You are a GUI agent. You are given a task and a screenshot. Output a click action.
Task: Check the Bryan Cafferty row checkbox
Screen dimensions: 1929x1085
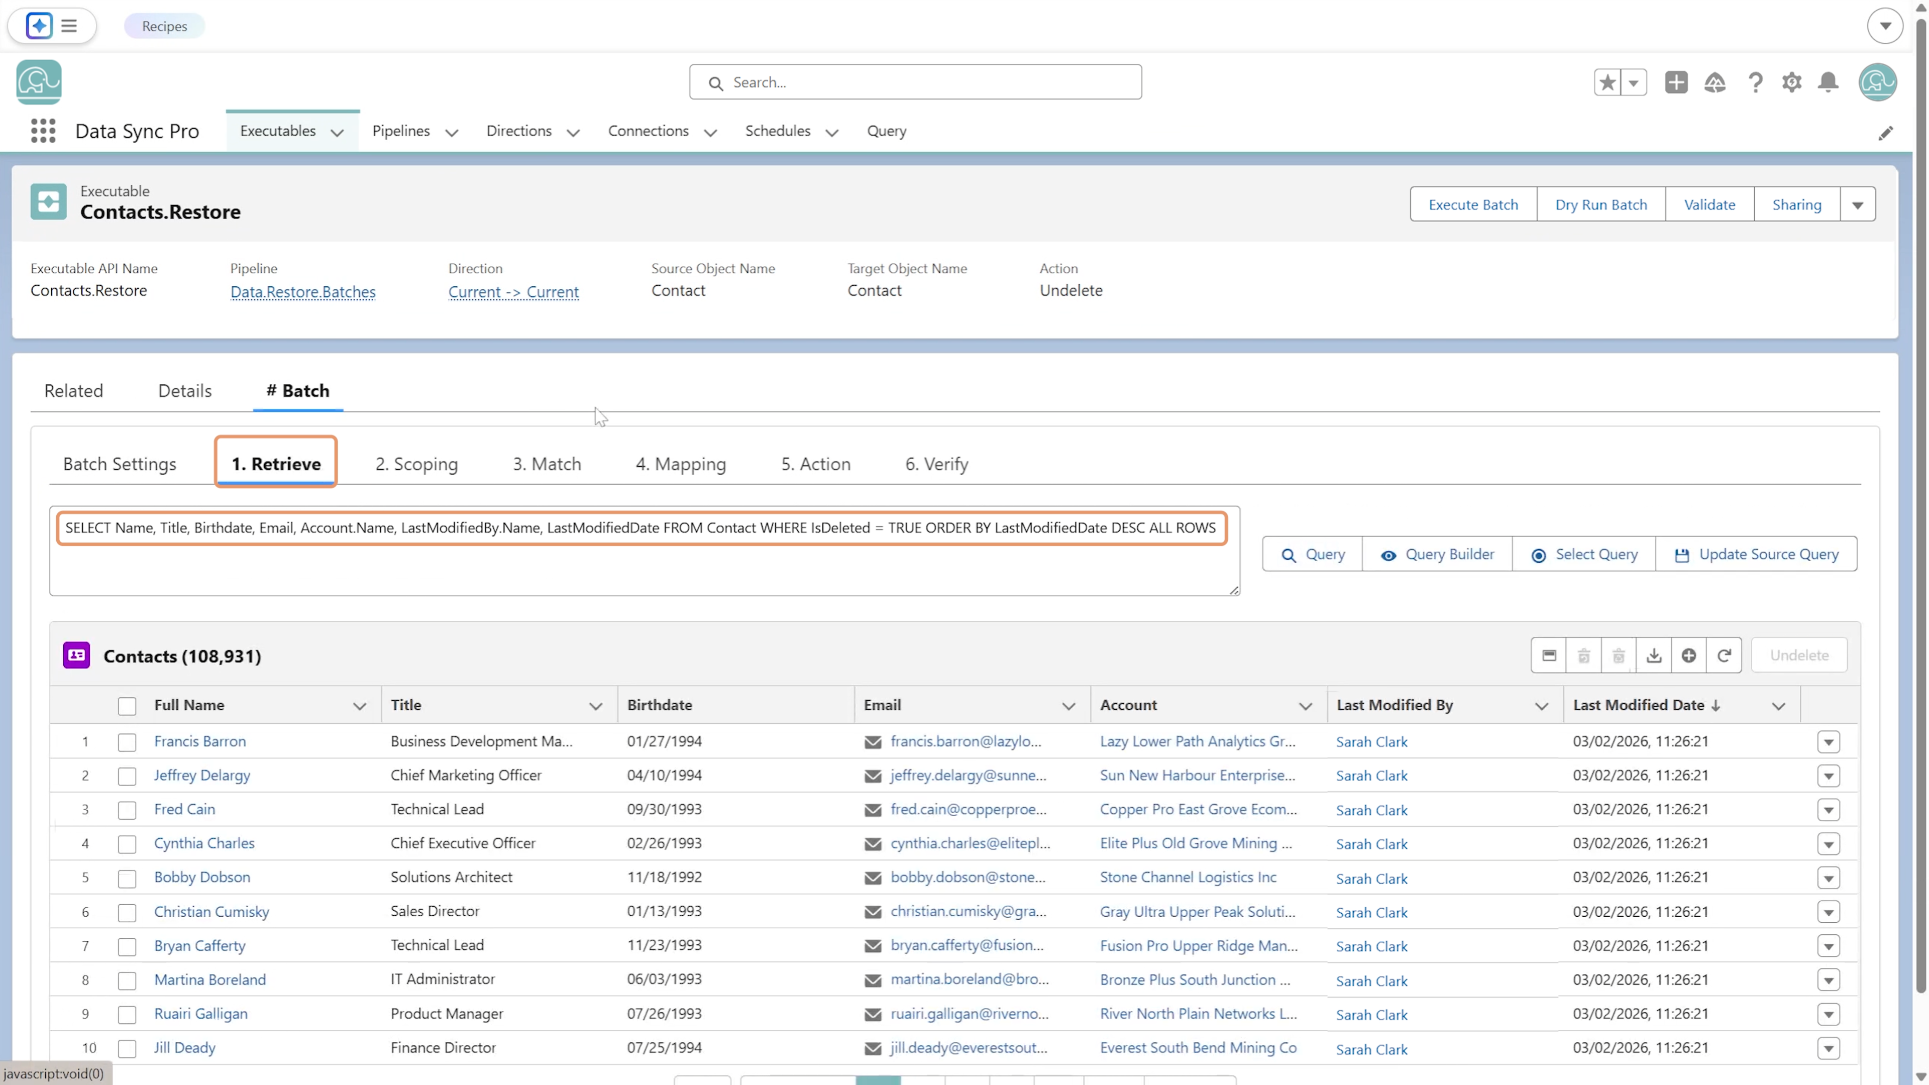pyautogui.click(x=127, y=946)
